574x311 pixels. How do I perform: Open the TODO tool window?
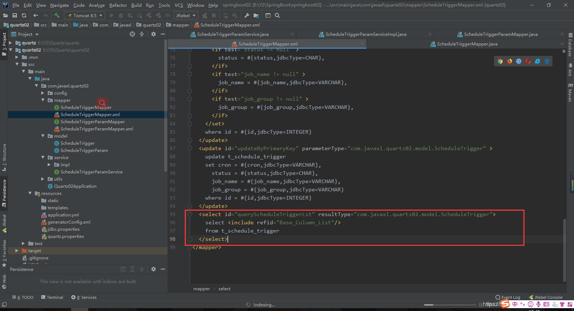coord(23,297)
